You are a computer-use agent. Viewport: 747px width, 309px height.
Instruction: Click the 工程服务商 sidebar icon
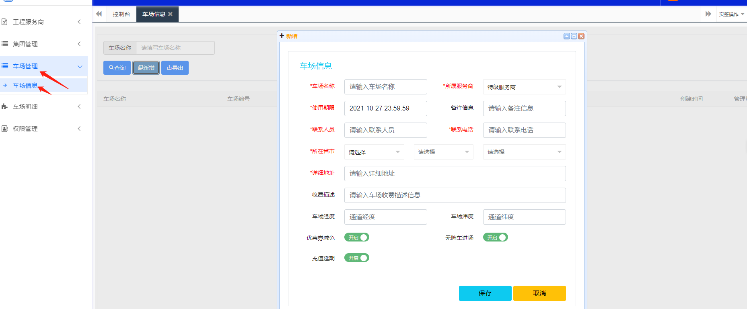coord(5,22)
